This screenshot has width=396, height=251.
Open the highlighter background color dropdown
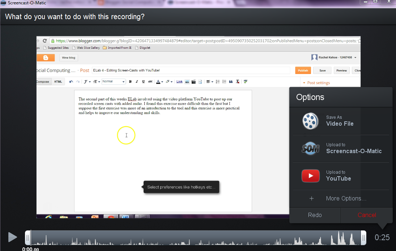click(x=169, y=82)
